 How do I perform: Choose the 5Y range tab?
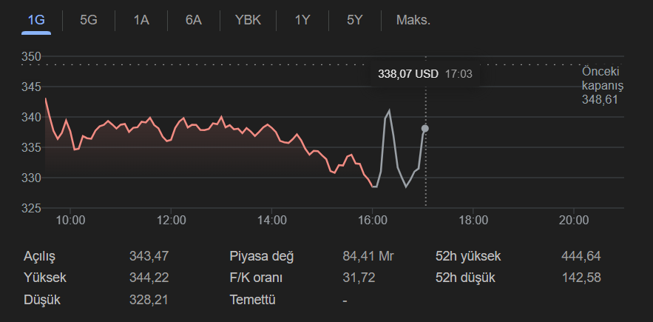click(x=354, y=20)
